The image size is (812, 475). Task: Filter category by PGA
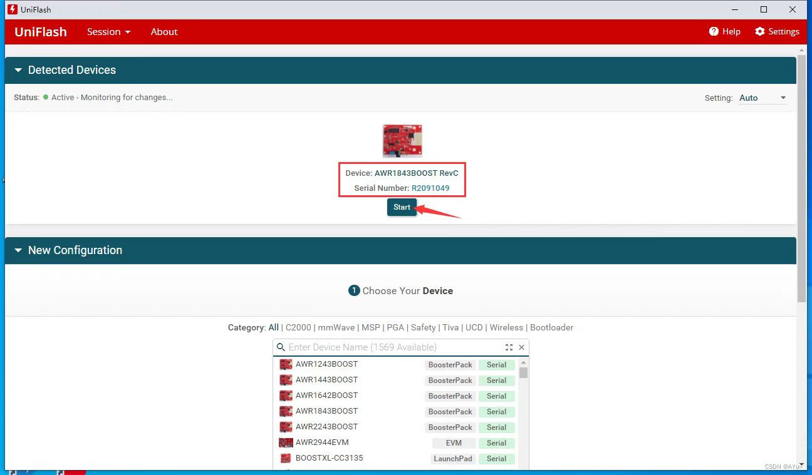395,327
